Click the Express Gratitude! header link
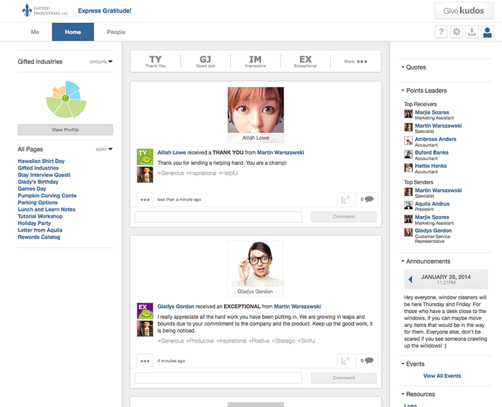 [105, 11]
